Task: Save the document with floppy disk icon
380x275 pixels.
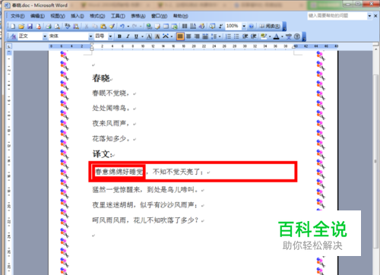Action: pyautogui.click(x=30, y=26)
